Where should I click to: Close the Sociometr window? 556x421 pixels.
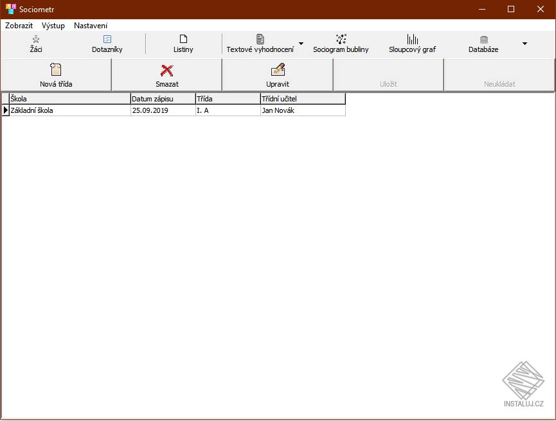[541, 9]
